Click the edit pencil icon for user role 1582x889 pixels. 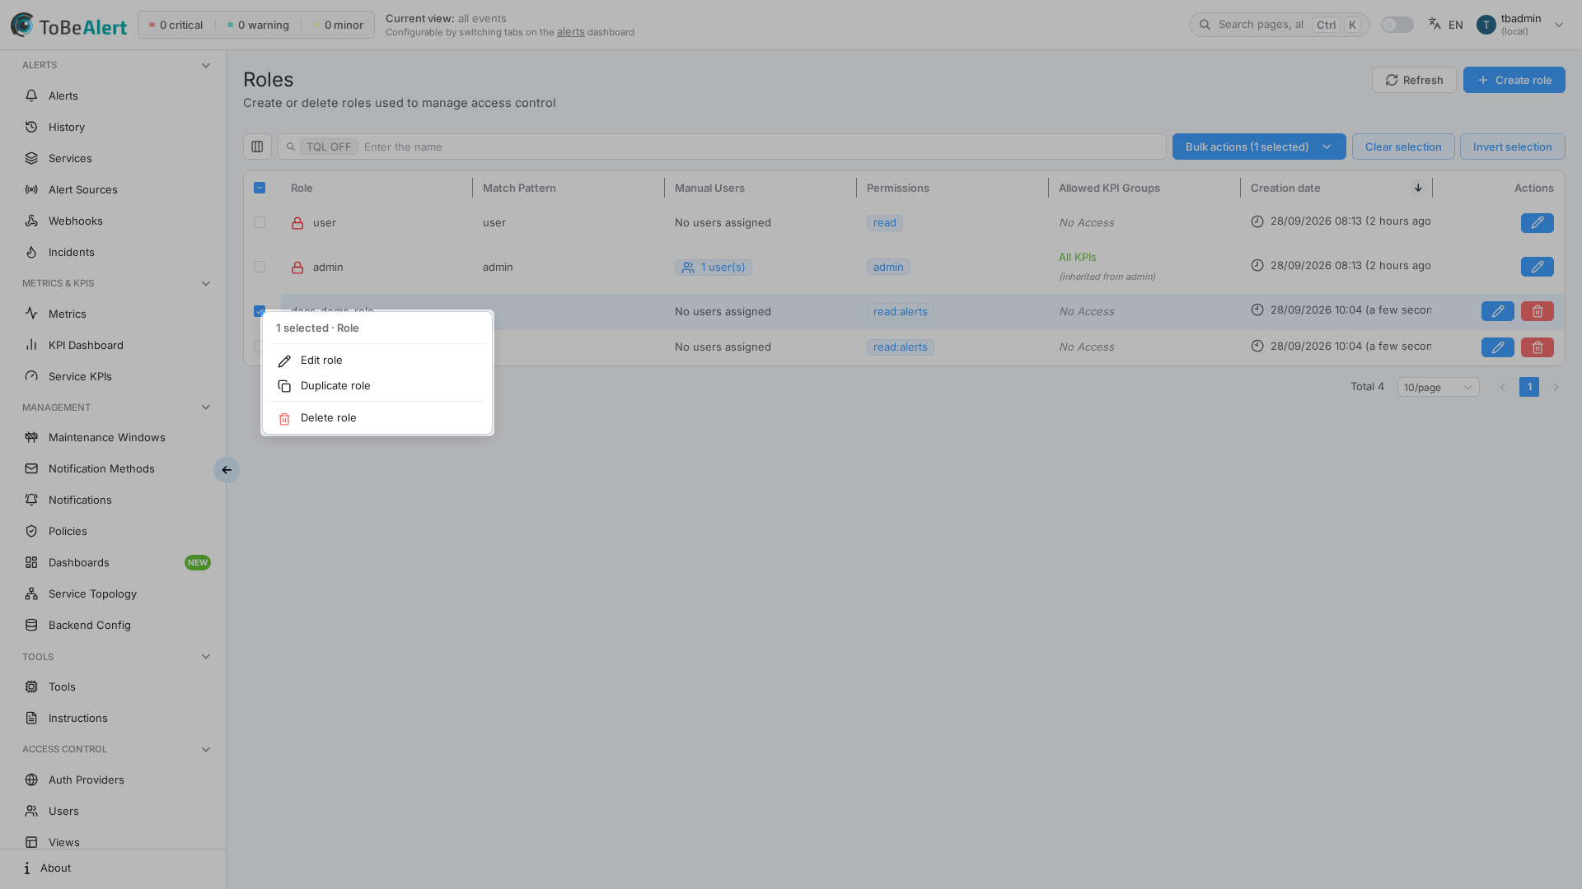click(1537, 223)
